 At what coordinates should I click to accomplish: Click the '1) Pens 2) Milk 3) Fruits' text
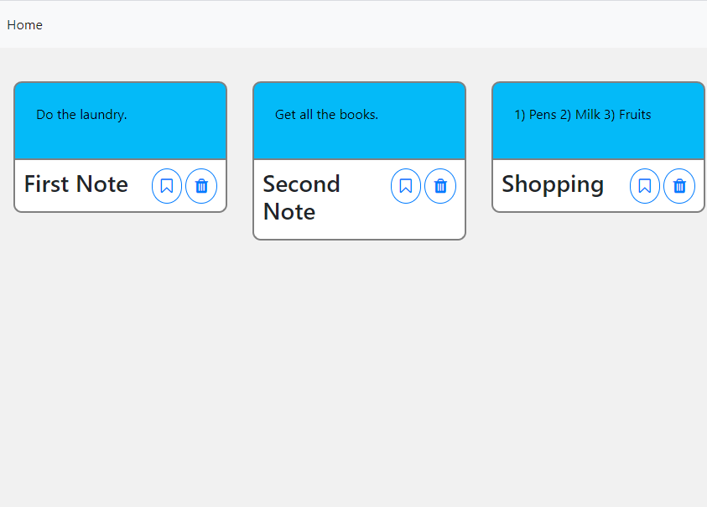point(583,115)
